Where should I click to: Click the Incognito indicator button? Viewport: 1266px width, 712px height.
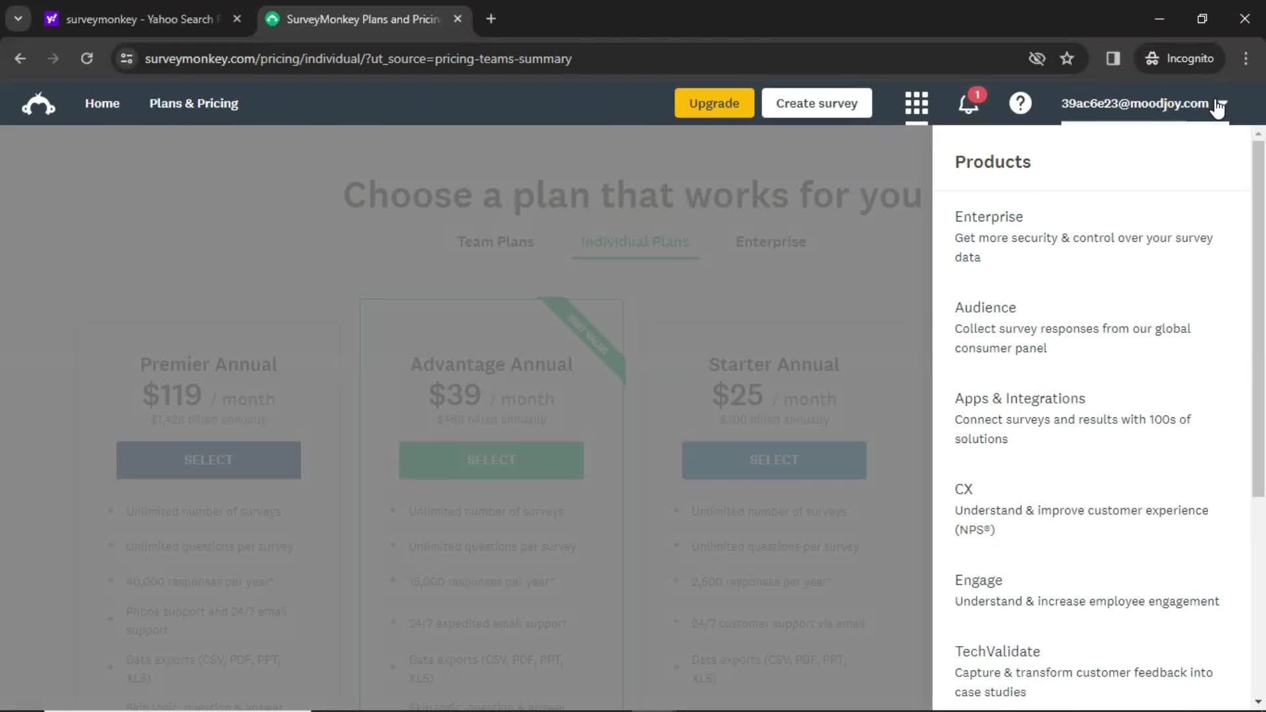[x=1180, y=59]
